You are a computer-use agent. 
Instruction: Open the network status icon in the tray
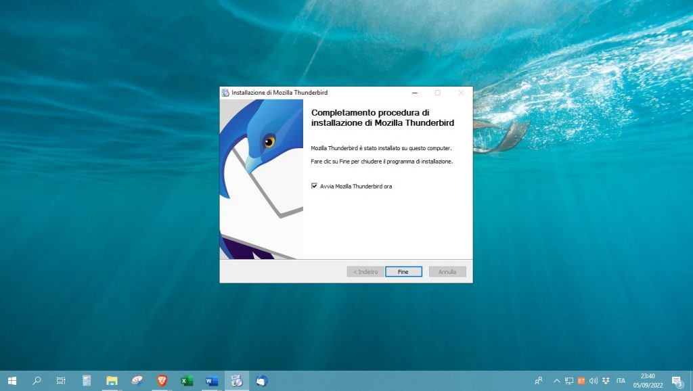[568, 381]
